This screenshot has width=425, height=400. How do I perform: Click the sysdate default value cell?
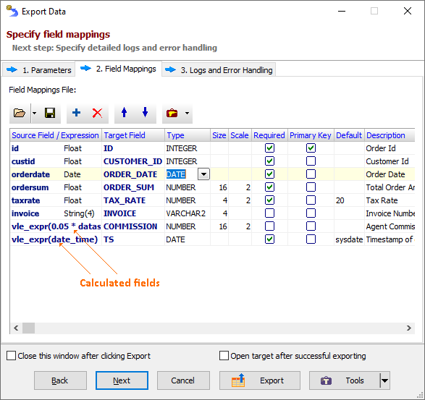pos(349,239)
